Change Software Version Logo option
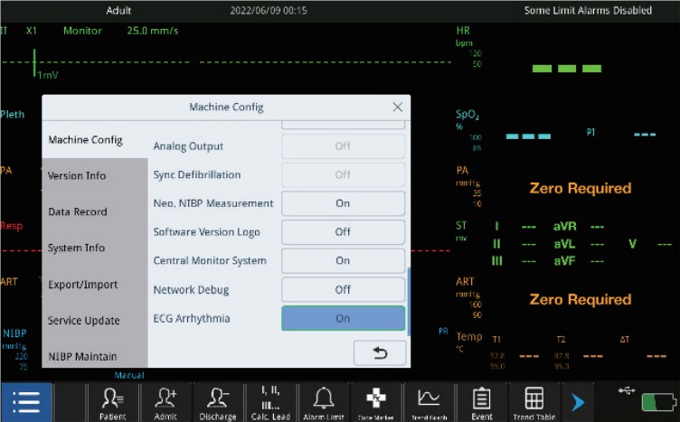The height and width of the screenshot is (422, 680). pyautogui.click(x=343, y=232)
